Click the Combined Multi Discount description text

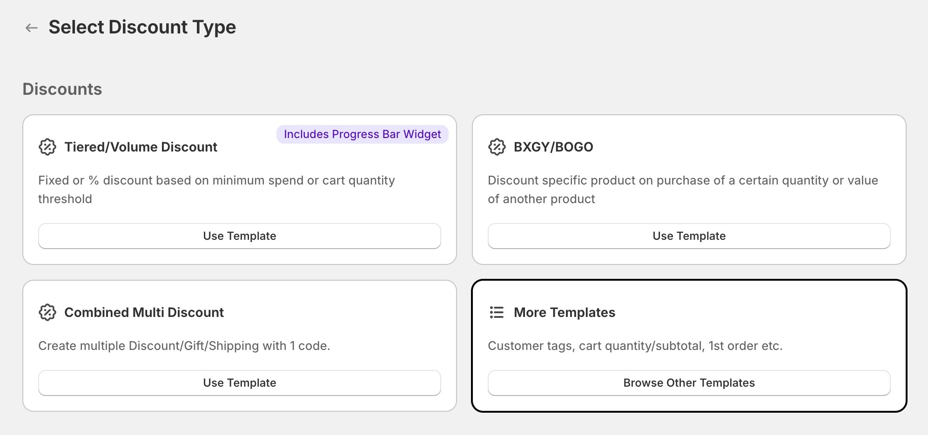[184, 346]
